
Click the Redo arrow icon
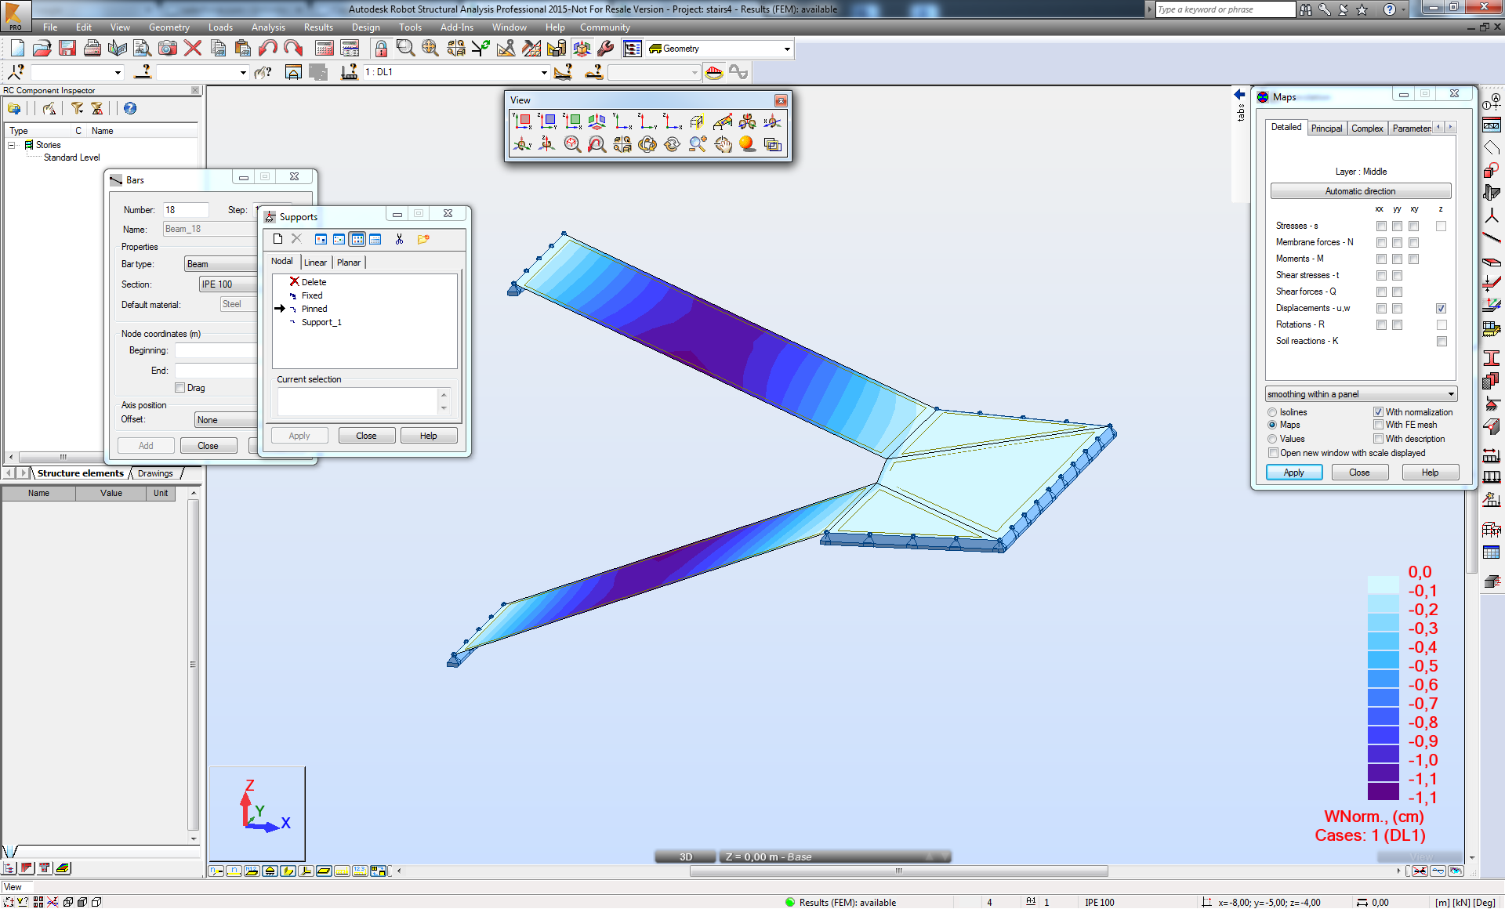click(293, 49)
